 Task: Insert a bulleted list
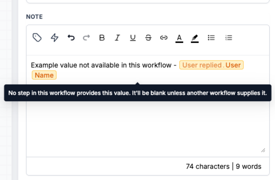(x=211, y=37)
